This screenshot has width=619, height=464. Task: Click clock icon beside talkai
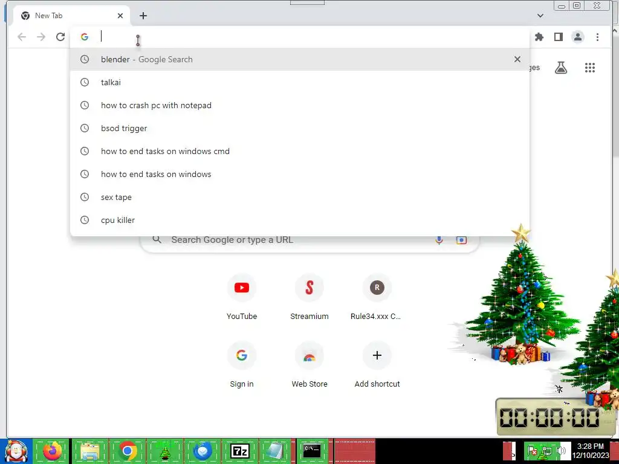coord(85,82)
